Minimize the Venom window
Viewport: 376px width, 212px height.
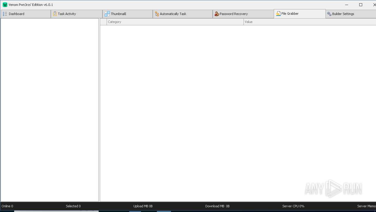[x=347, y=5]
